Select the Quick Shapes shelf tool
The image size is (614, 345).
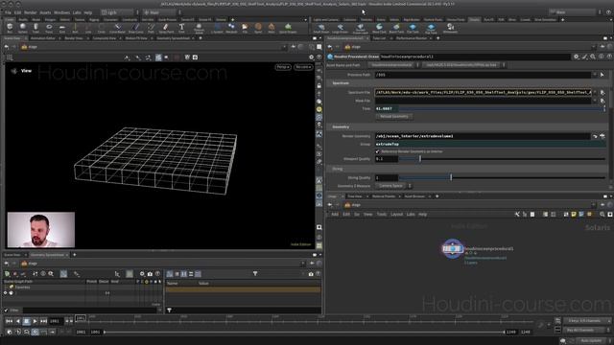[288, 28]
